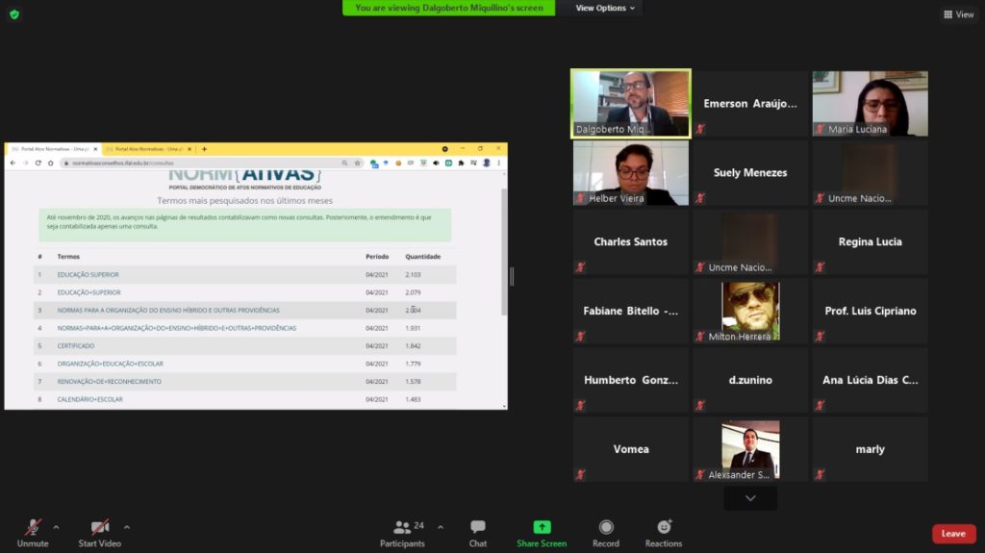This screenshot has height=553, width=985.
Task: Leave the meeting
Action: [953, 534]
